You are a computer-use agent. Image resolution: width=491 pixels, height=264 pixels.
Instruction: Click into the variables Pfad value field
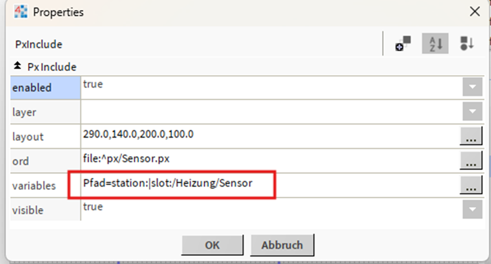(x=270, y=185)
